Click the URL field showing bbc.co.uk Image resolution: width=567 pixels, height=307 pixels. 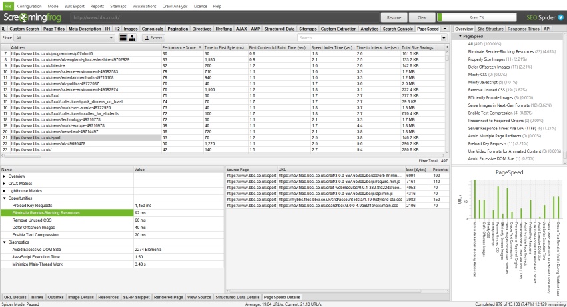[220, 17]
